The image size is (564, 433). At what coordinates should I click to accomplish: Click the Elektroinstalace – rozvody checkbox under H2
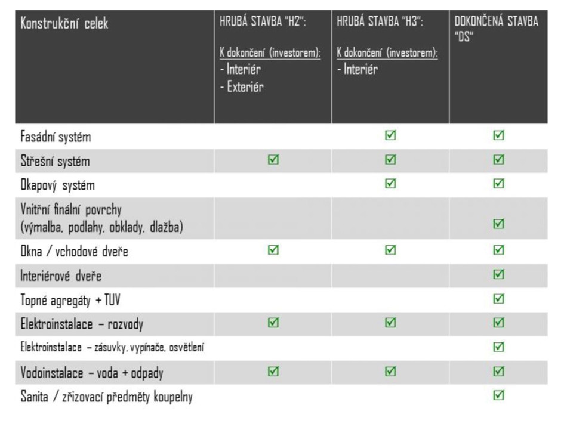[x=273, y=323]
